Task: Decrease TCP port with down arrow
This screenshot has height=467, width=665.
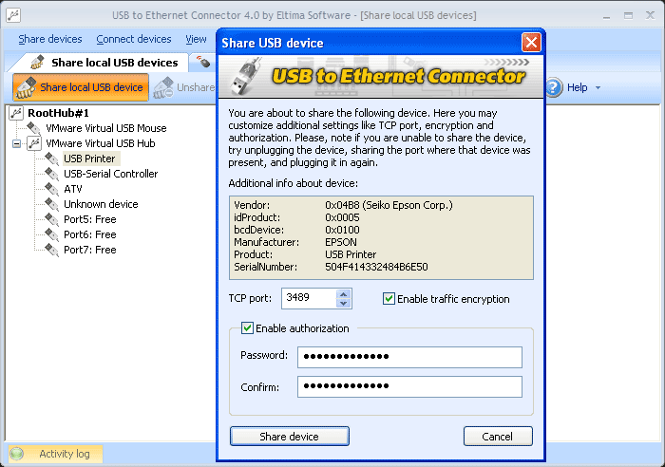Action: 344,303
